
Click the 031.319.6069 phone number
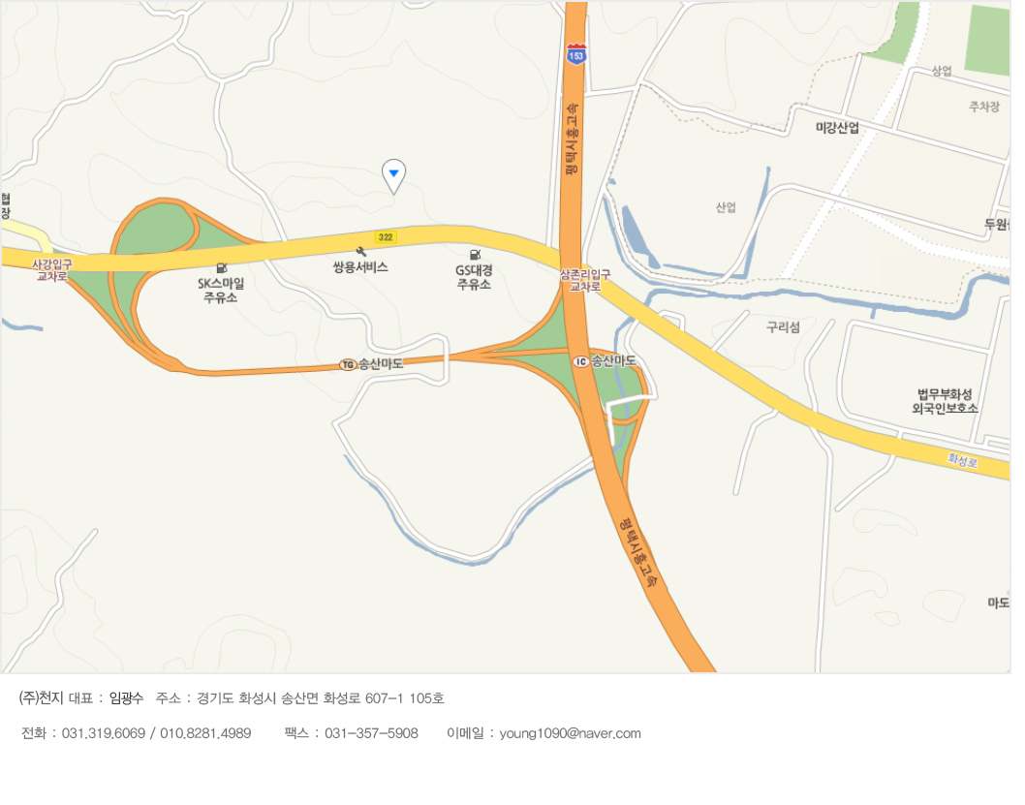[x=104, y=733]
